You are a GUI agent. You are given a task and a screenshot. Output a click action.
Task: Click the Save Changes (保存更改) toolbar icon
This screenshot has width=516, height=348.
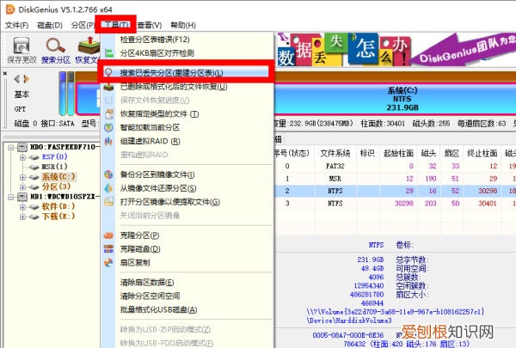21,46
